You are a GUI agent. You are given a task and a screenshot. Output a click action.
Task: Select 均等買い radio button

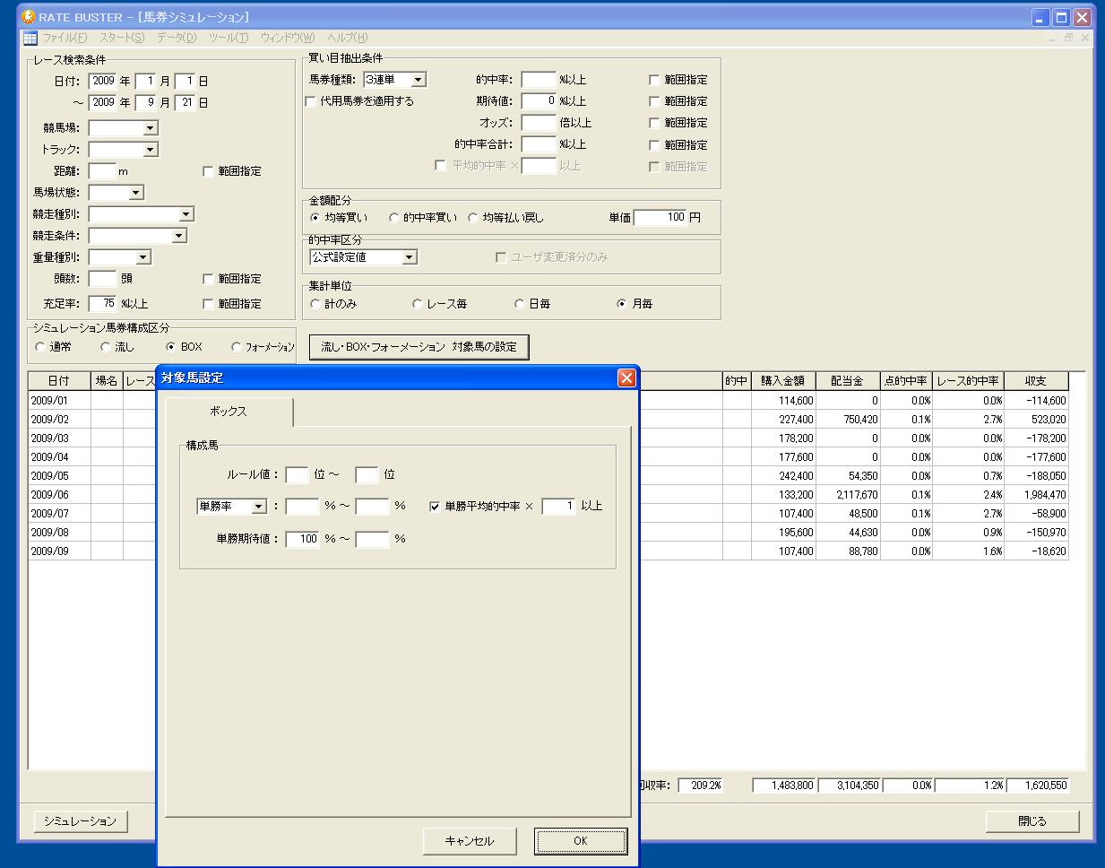point(315,218)
